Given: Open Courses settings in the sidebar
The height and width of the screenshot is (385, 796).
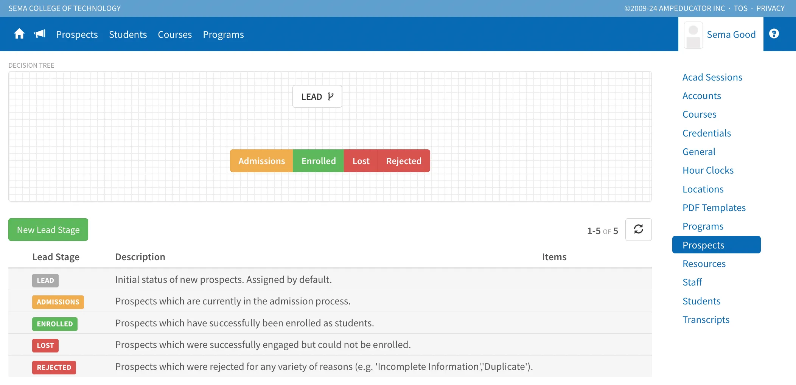Looking at the screenshot, I should [699, 114].
